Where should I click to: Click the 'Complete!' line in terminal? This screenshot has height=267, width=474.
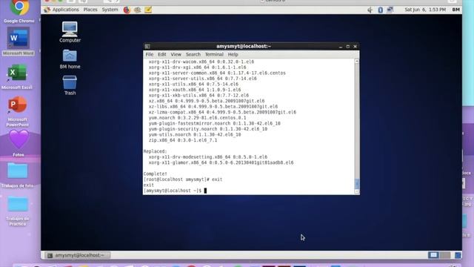click(x=155, y=174)
